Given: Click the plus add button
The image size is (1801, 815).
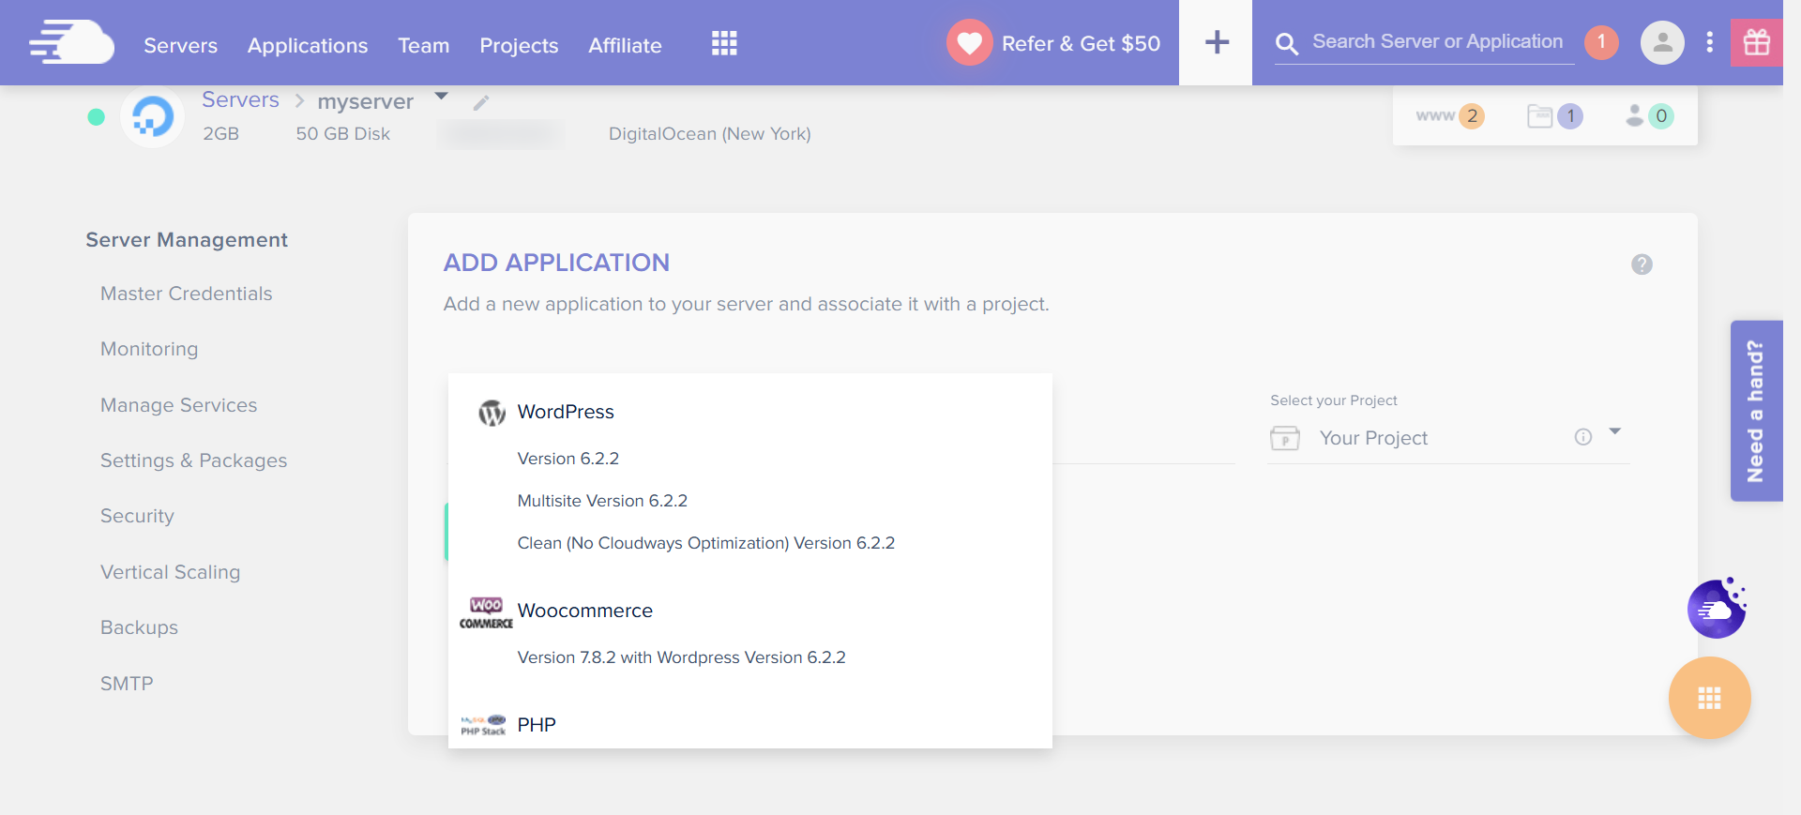Looking at the screenshot, I should tap(1216, 42).
